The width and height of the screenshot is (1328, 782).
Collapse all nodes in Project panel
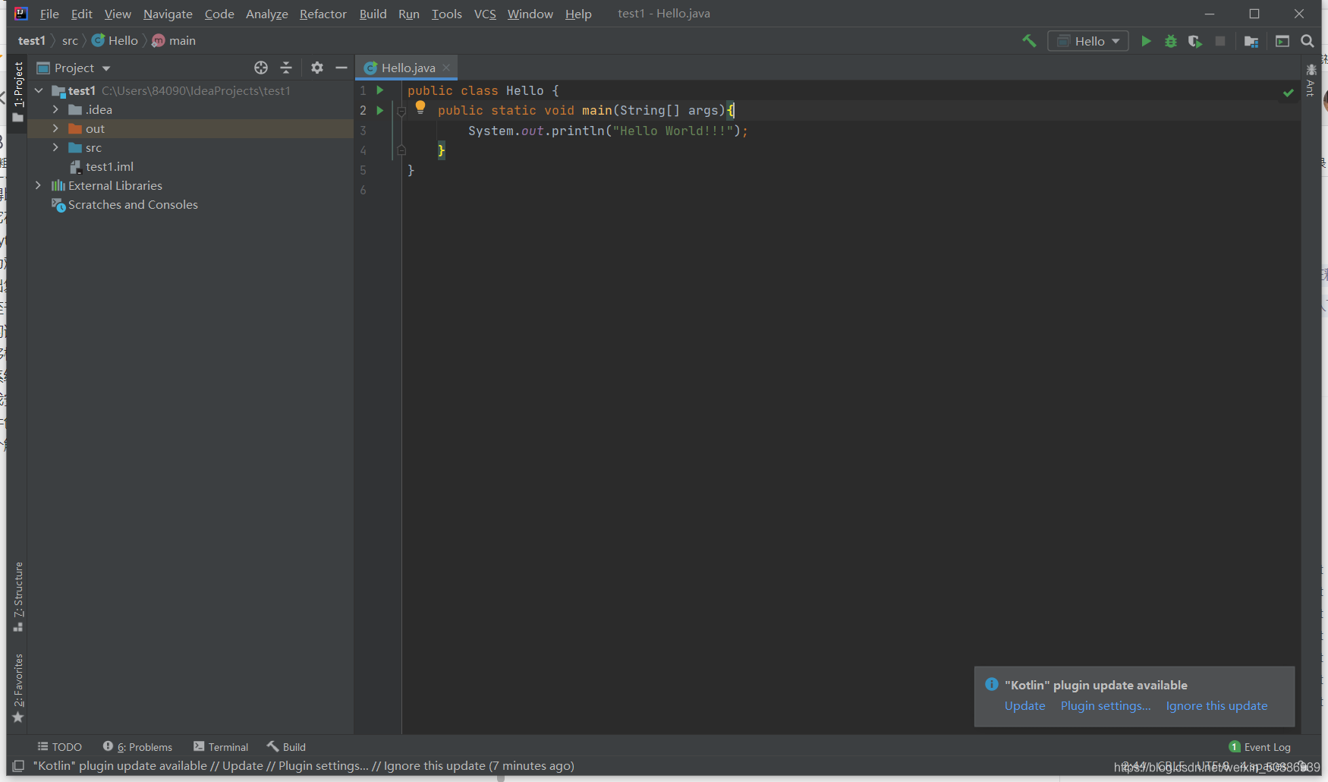(286, 68)
